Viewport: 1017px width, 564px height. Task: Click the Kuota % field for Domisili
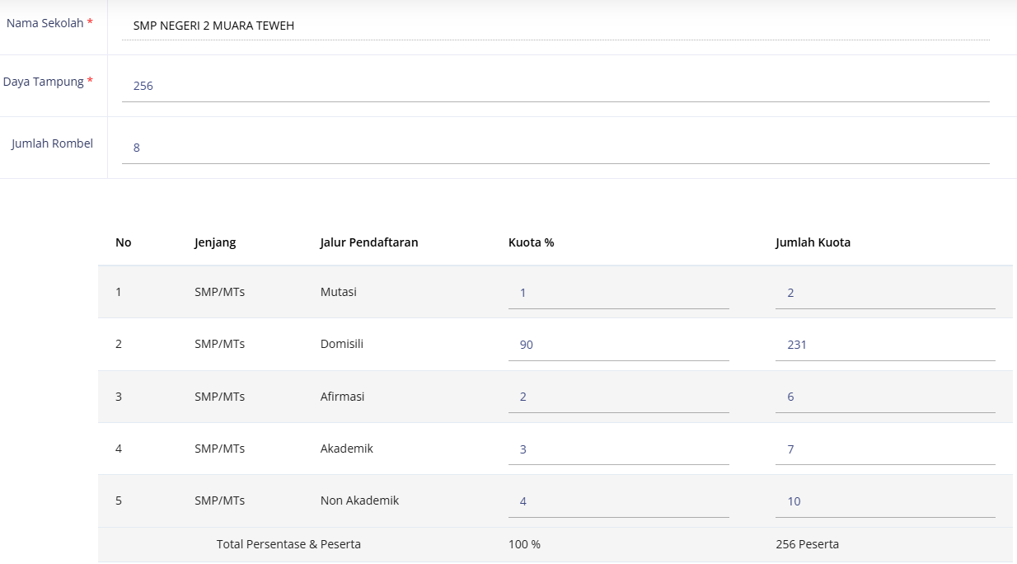pyautogui.click(x=618, y=345)
